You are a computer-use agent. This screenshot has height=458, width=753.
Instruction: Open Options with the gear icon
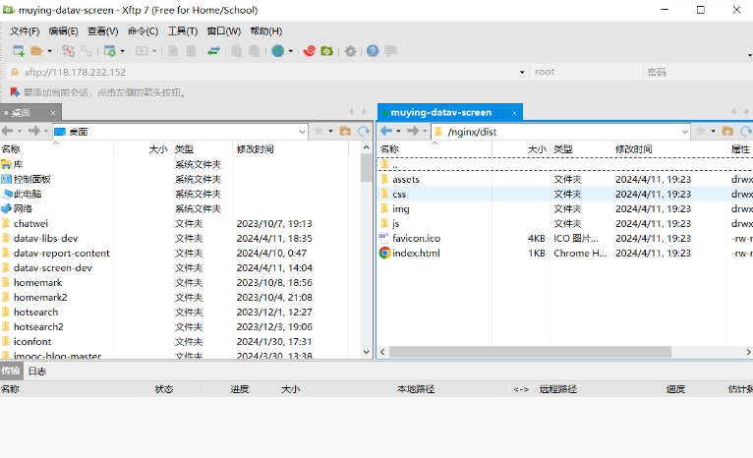[x=351, y=50]
